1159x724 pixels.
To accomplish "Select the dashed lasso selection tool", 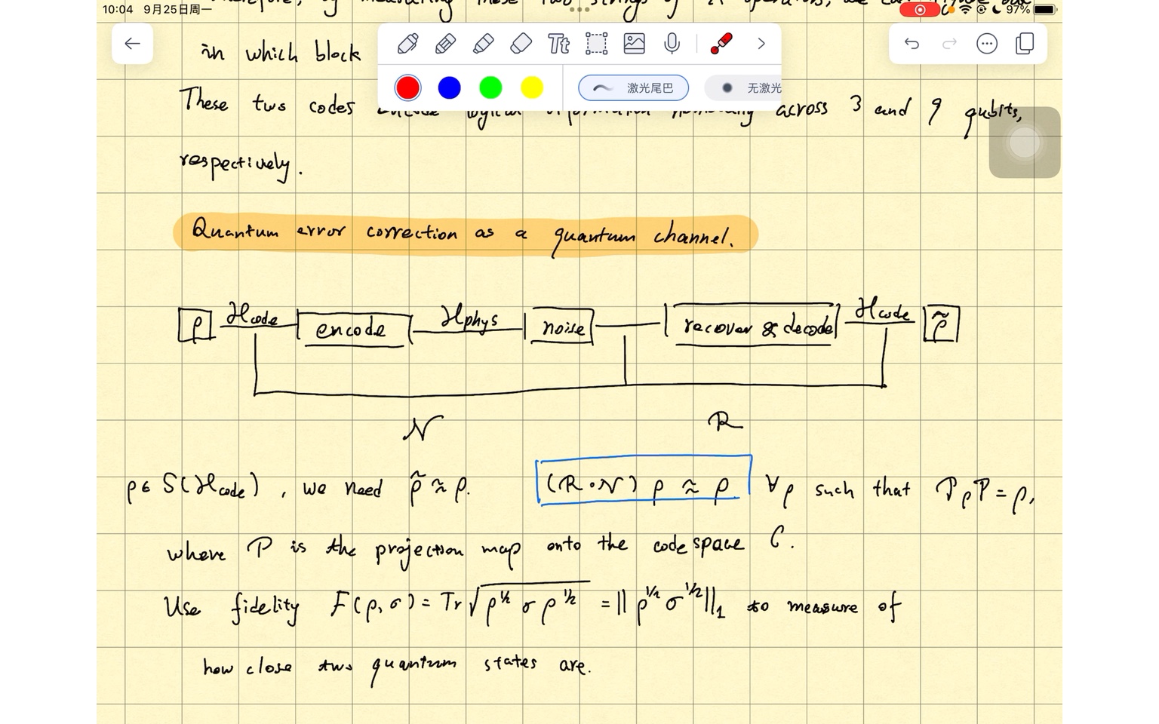I will pyautogui.click(x=596, y=44).
